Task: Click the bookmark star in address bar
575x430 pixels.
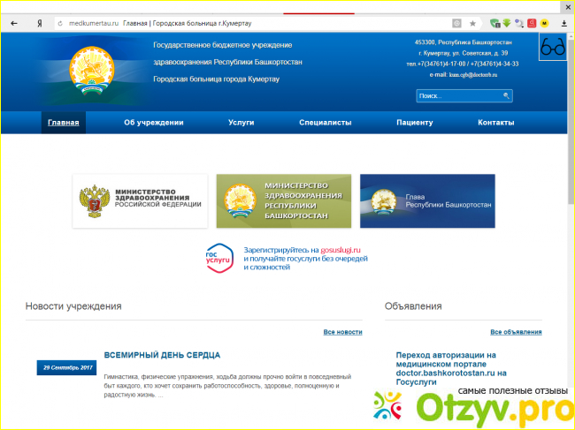Action: click(472, 22)
